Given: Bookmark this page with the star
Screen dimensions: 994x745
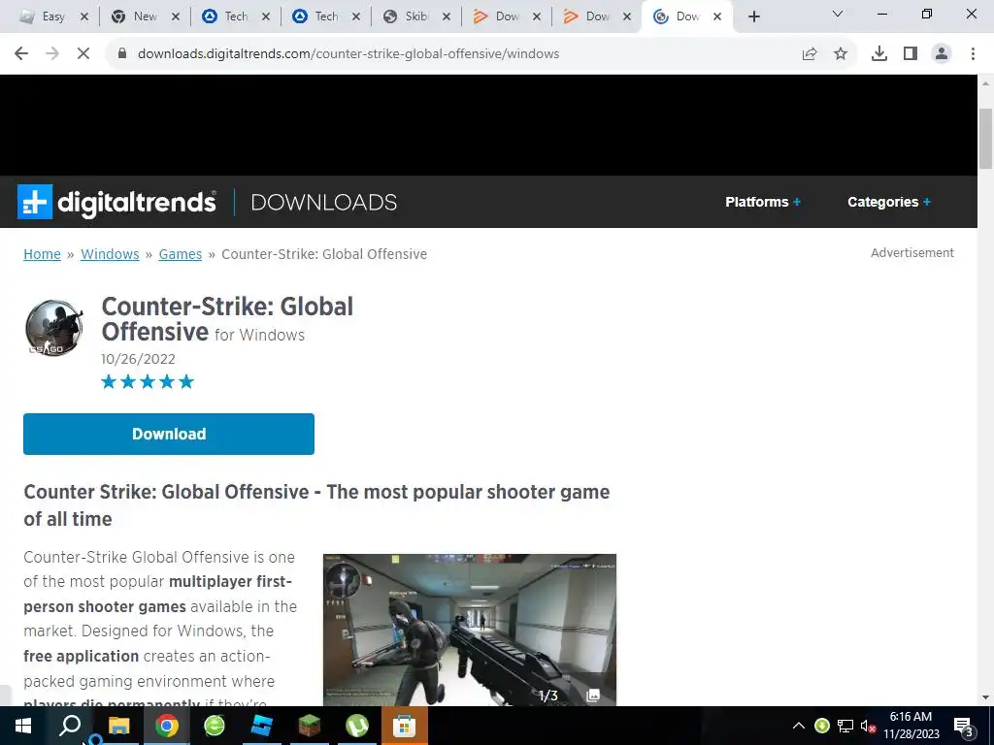Looking at the screenshot, I should click(841, 54).
